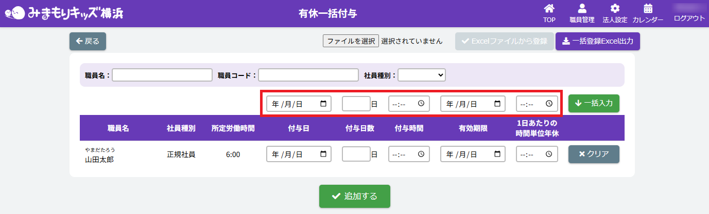
Task: Open calendar picker in bulk 有効期限 field
Action: point(497,104)
